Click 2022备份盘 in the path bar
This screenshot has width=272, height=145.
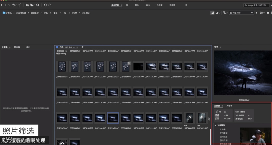(21, 13)
